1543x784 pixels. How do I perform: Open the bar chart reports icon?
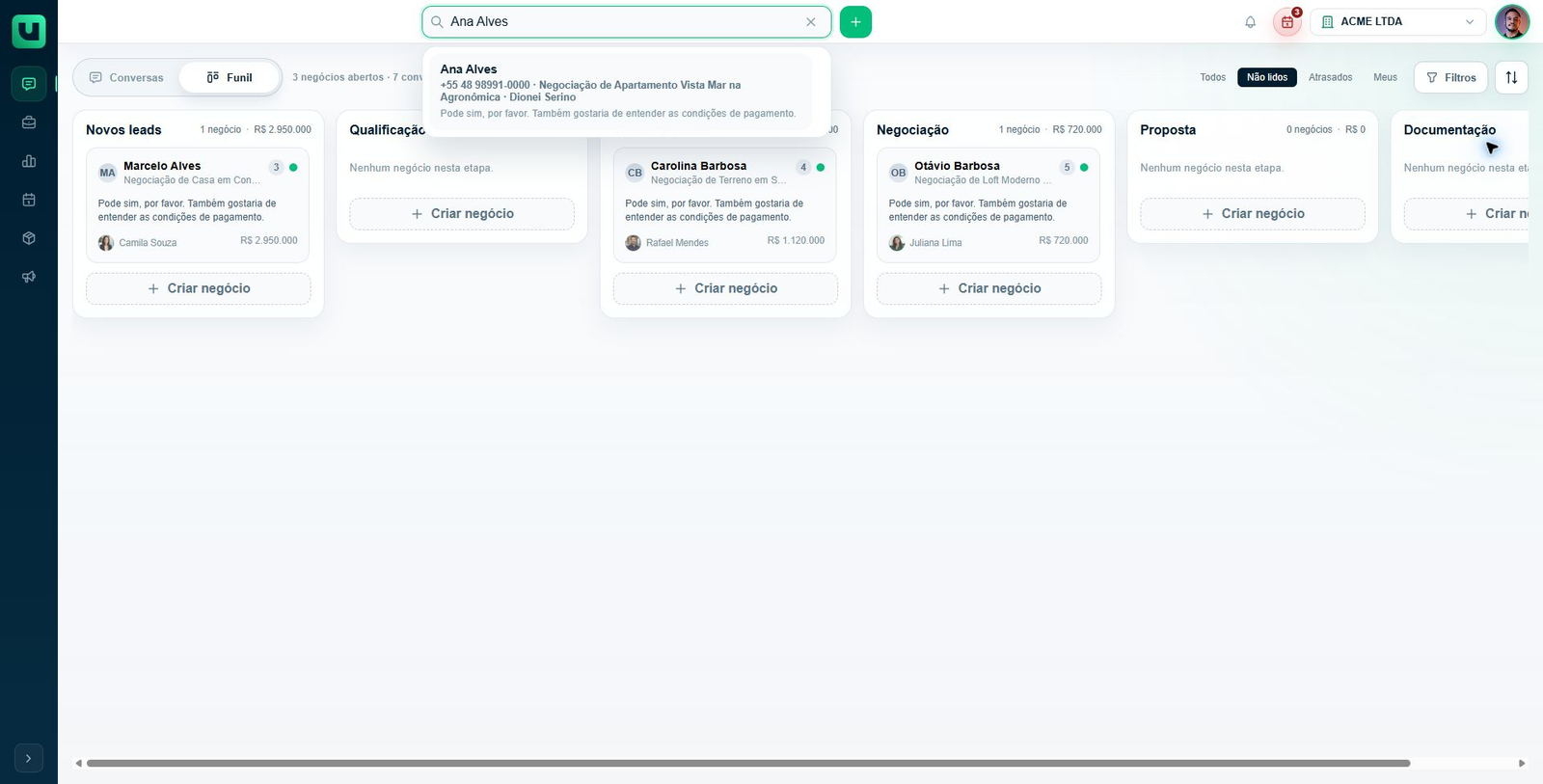tap(29, 161)
